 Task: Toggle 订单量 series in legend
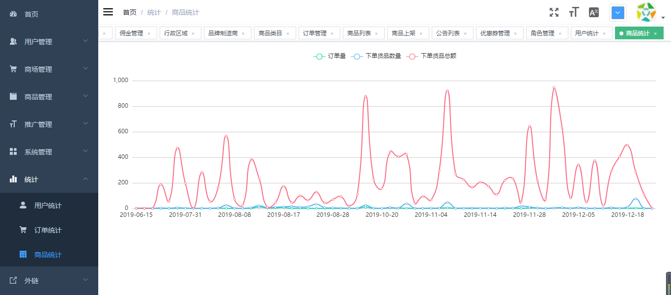point(330,56)
